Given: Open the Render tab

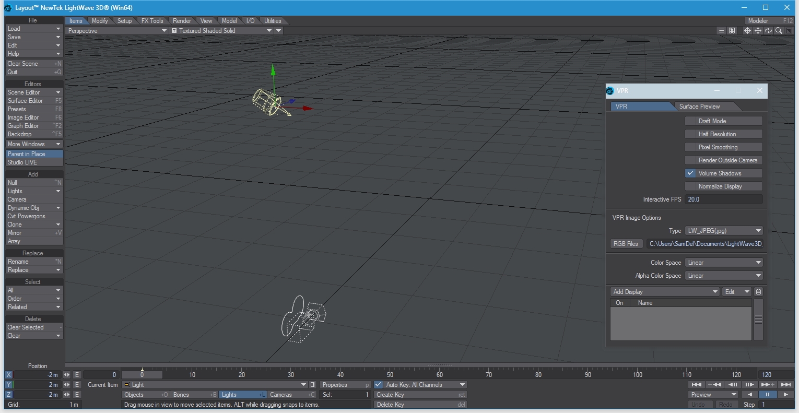Looking at the screenshot, I should [182, 21].
